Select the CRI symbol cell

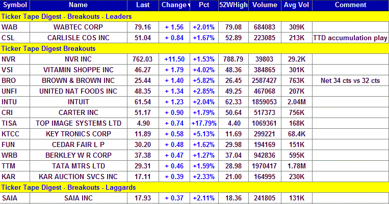(x=15, y=112)
